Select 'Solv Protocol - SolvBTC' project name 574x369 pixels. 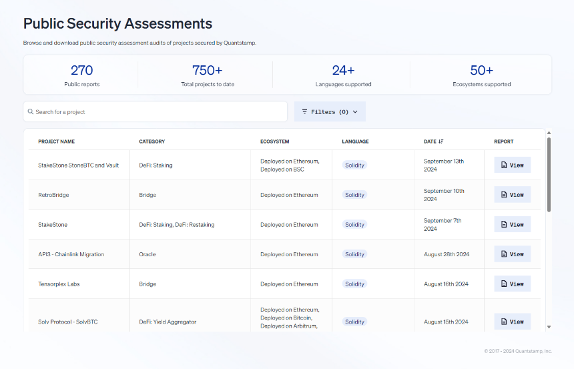[67, 322]
